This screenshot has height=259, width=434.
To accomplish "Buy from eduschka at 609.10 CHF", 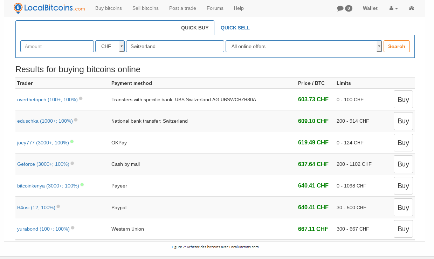I will (403, 121).
